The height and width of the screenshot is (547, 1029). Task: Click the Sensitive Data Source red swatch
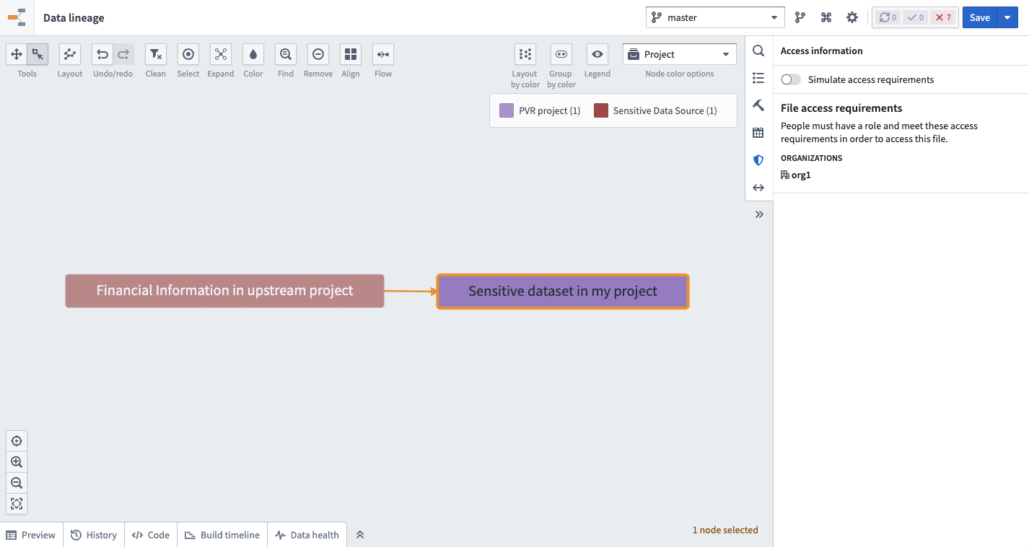click(601, 110)
